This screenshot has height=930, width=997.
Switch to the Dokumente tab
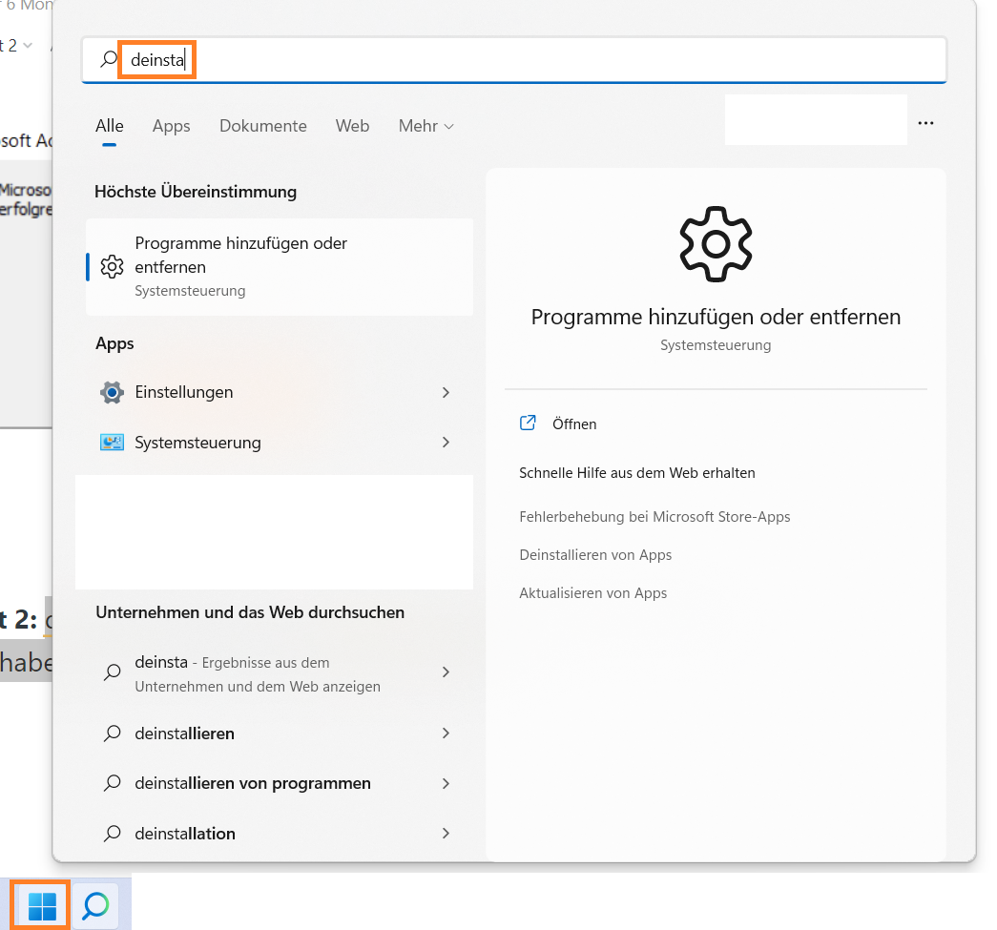(x=262, y=126)
